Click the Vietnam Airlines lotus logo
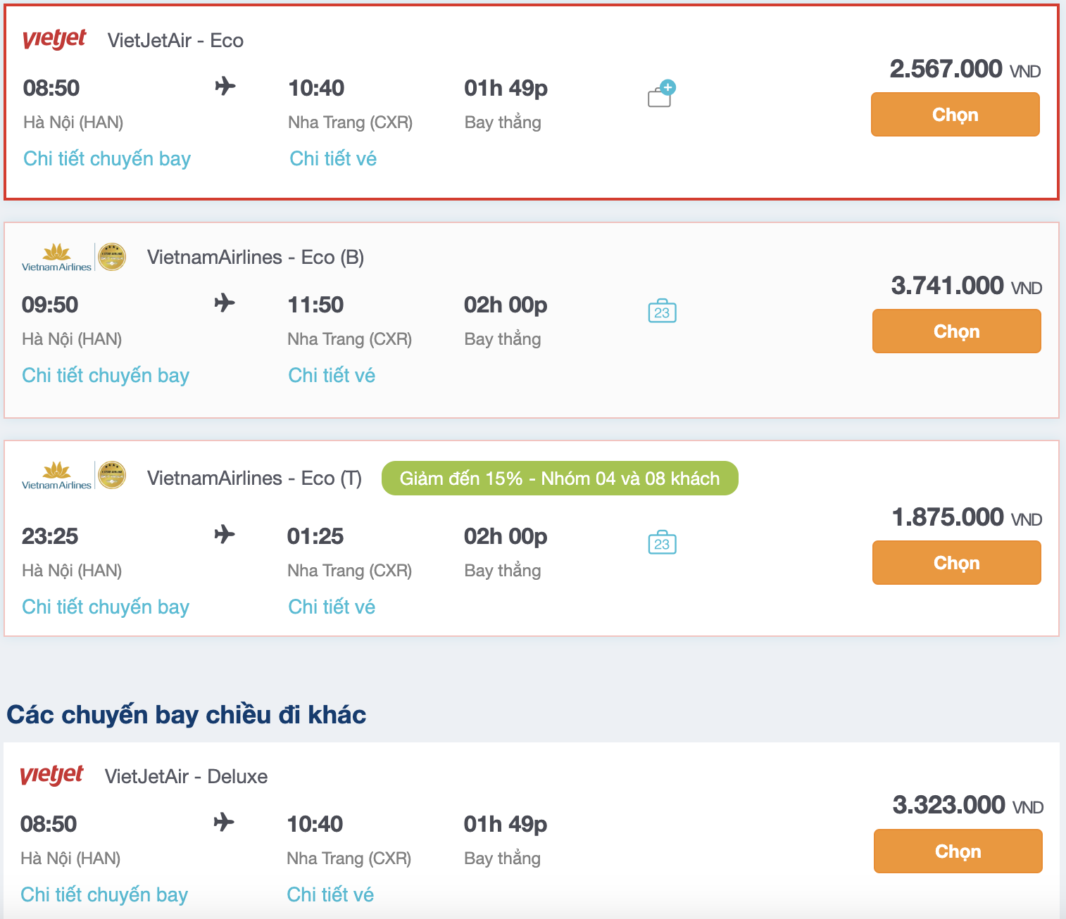The height and width of the screenshot is (919, 1066). click(x=56, y=257)
